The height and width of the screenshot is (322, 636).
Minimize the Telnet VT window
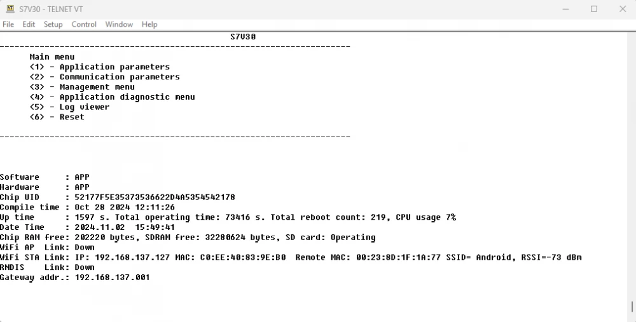pyautogui.click(x=565, y=9)
